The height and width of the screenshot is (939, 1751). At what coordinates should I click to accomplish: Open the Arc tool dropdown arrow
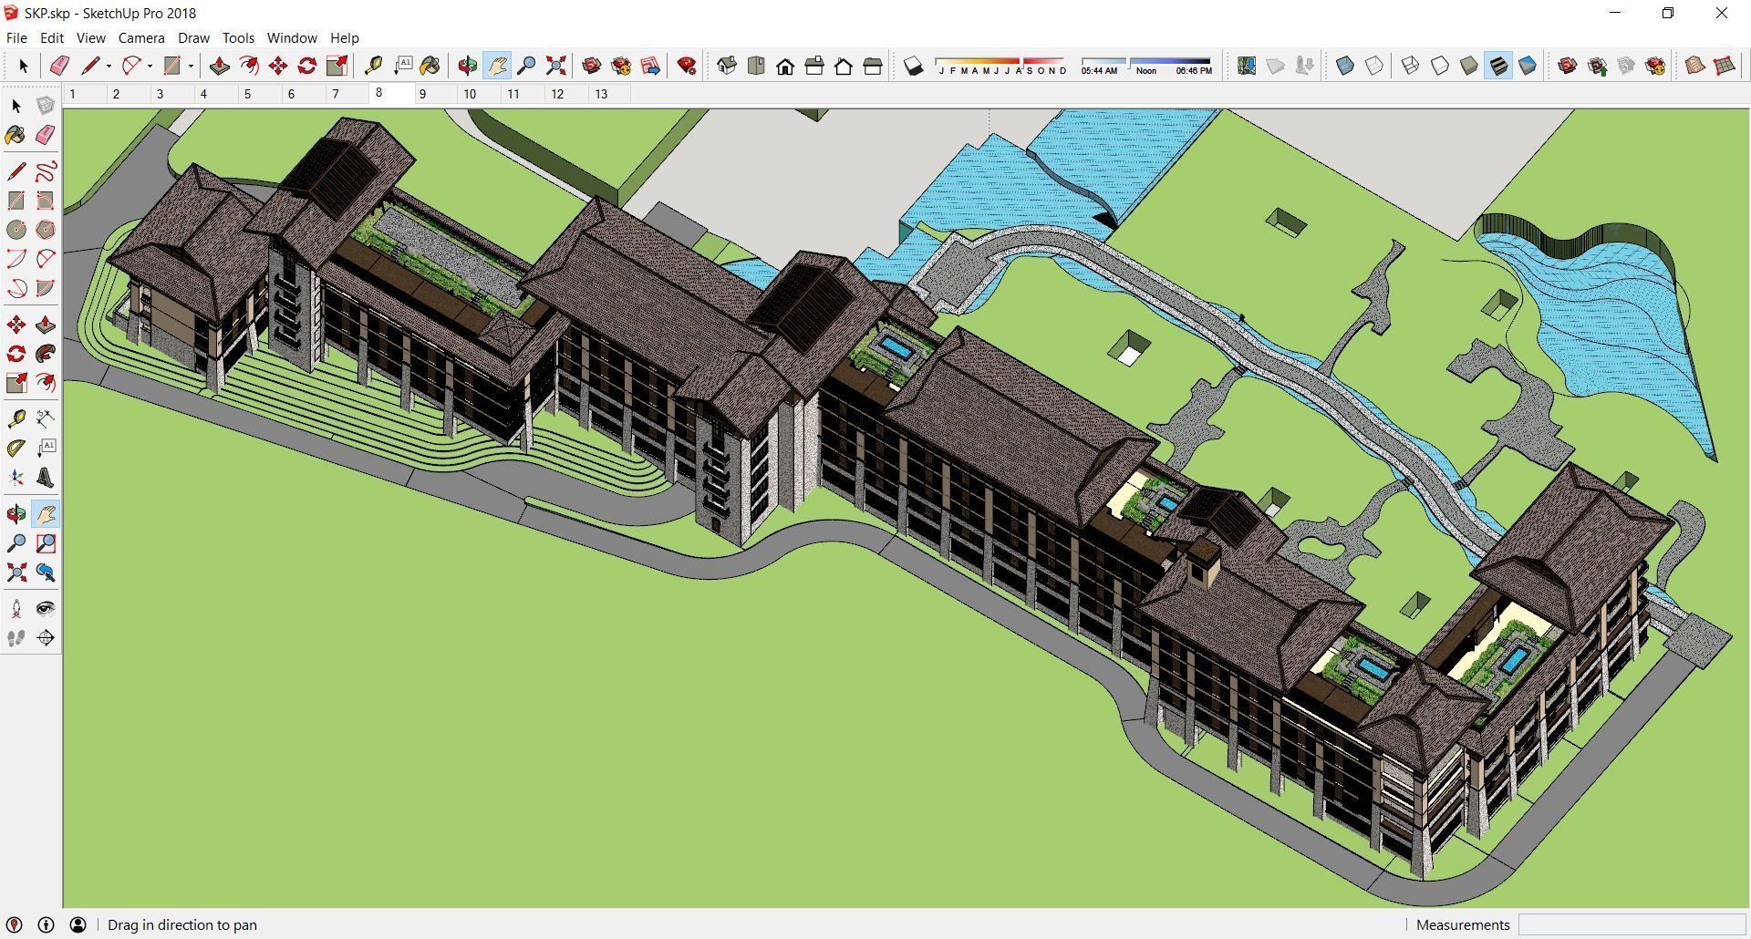(x=150, y=66)
